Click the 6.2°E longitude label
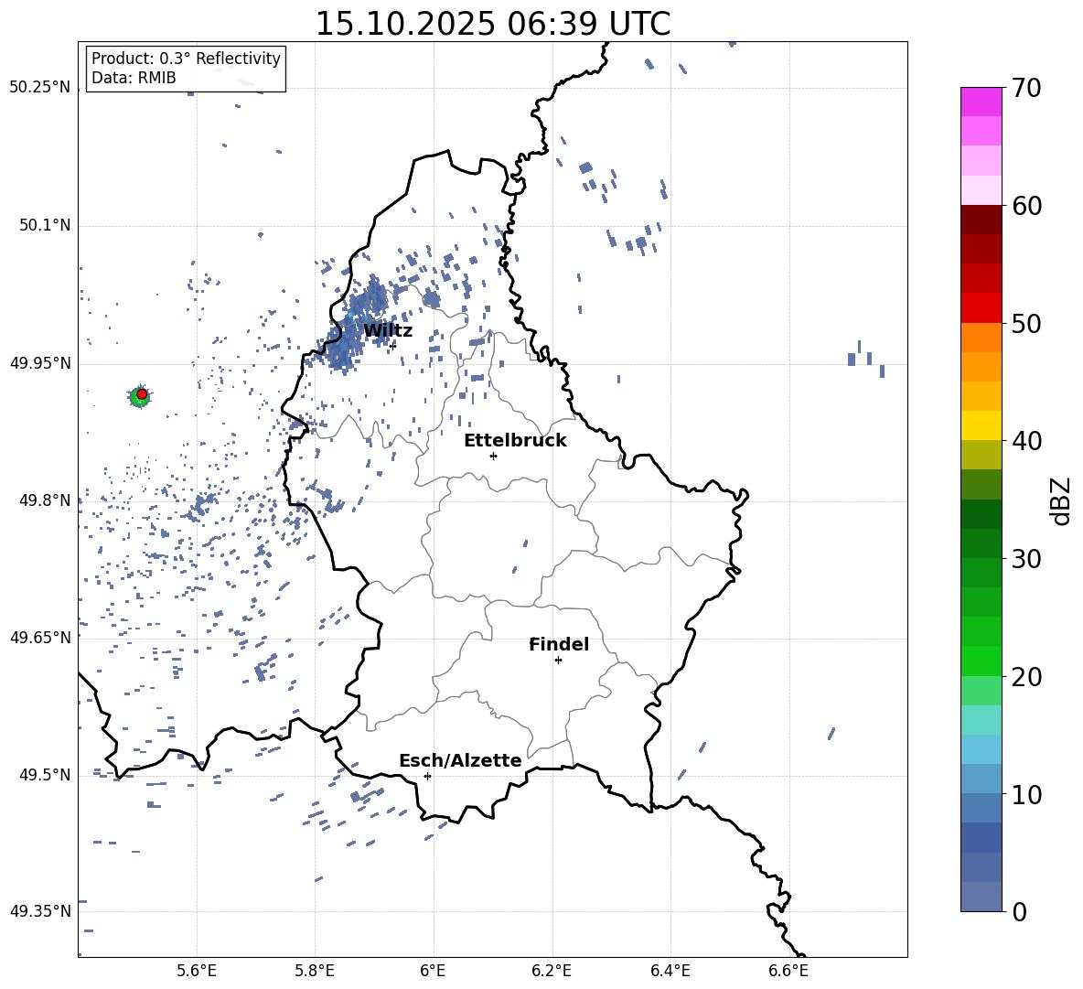 [552, 971]
